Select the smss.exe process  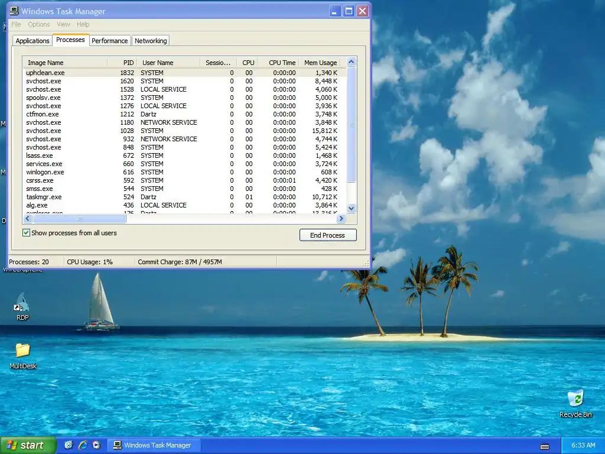(184, 189)
